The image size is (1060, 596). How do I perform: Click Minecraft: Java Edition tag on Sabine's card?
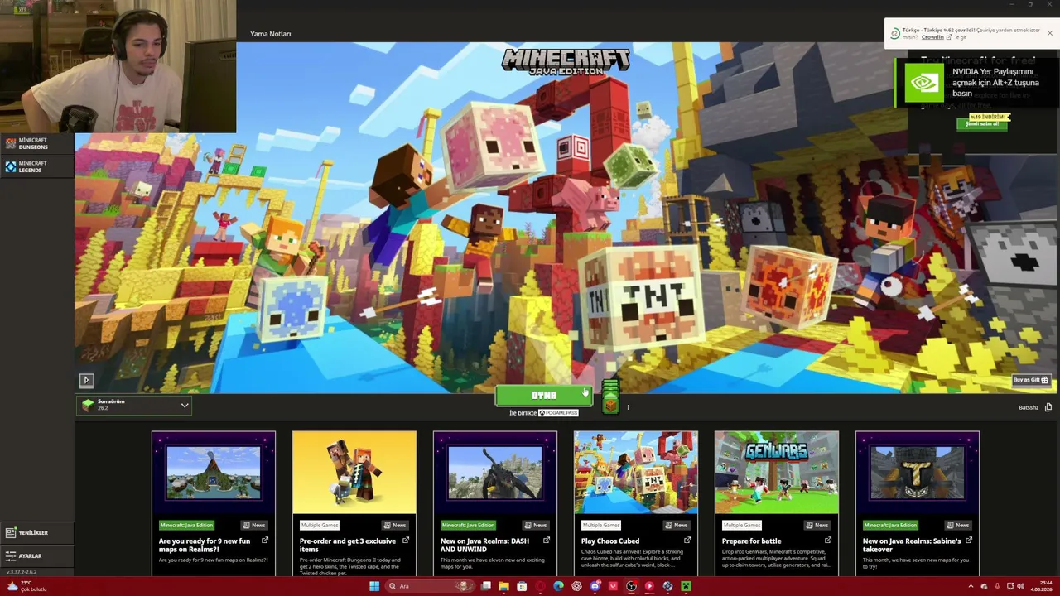[890, 525]
